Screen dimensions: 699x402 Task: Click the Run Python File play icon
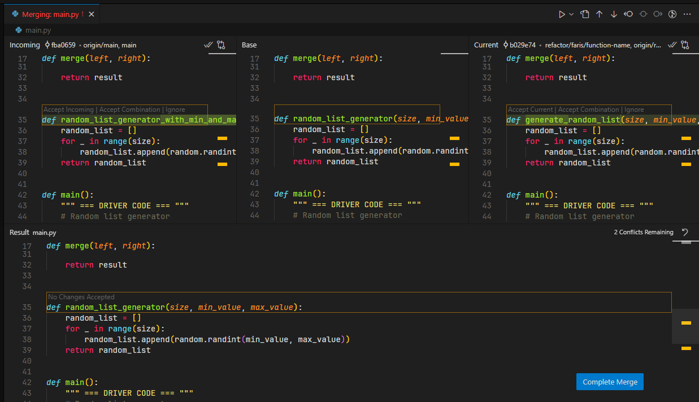pyautogui.click(x=562, y=14)
